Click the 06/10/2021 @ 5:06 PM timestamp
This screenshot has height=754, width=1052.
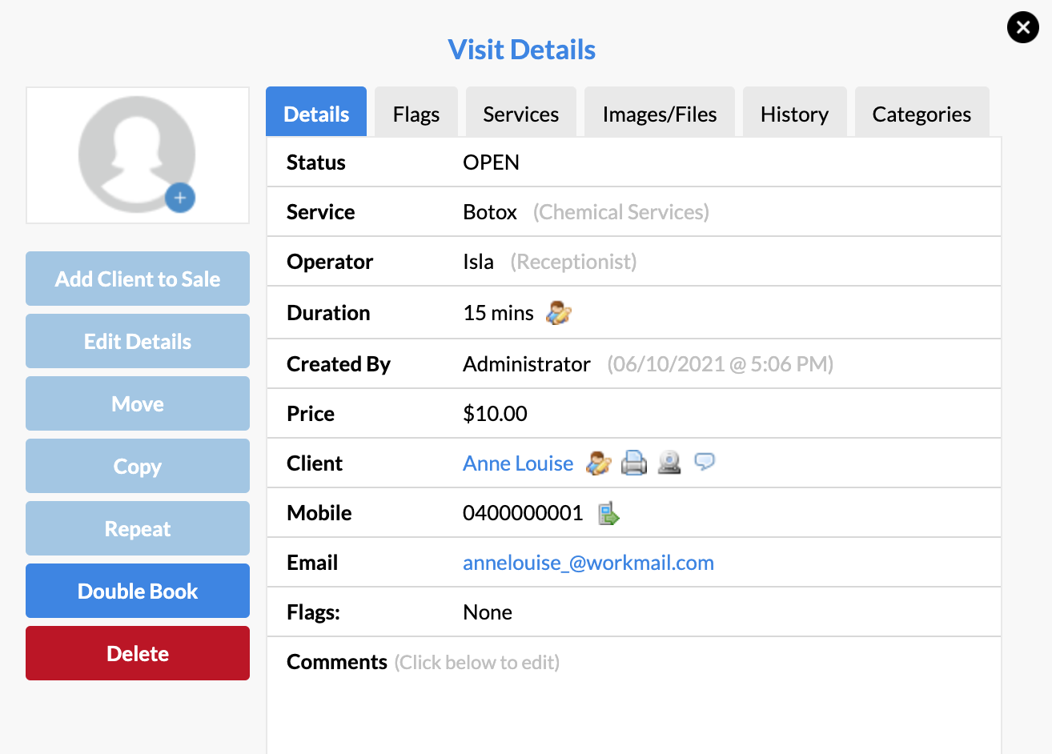(x=721, y=364)
